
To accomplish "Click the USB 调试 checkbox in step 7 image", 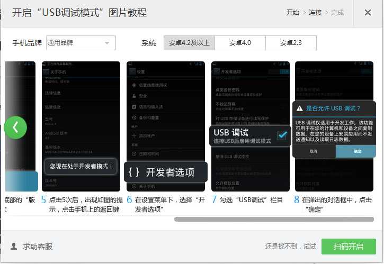I will tap(282, 135).
